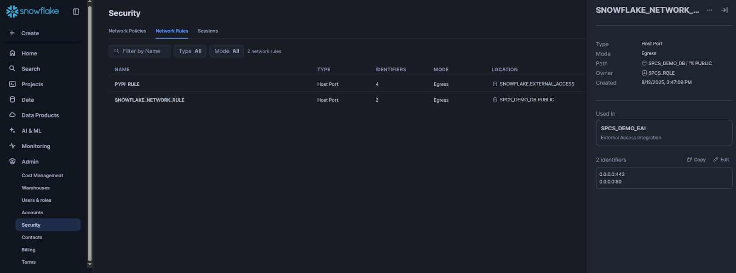This screenshot has height=273, width=736.
Task: Sort by the NAME column header
Action: 122,70
